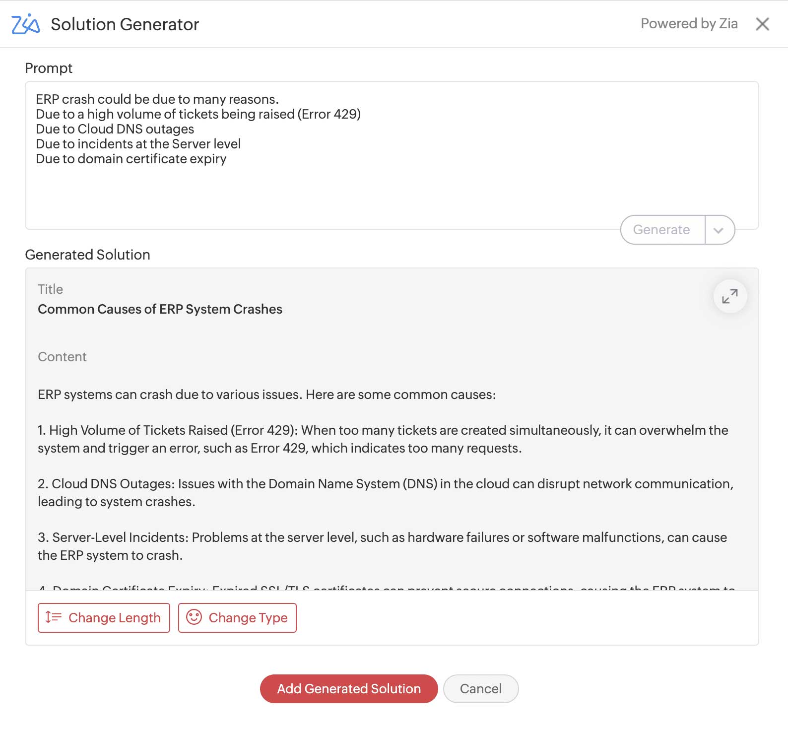Click the 'Generated Solution' section label
The width and height of the screenshot is (788, 730).
point(87,255)
